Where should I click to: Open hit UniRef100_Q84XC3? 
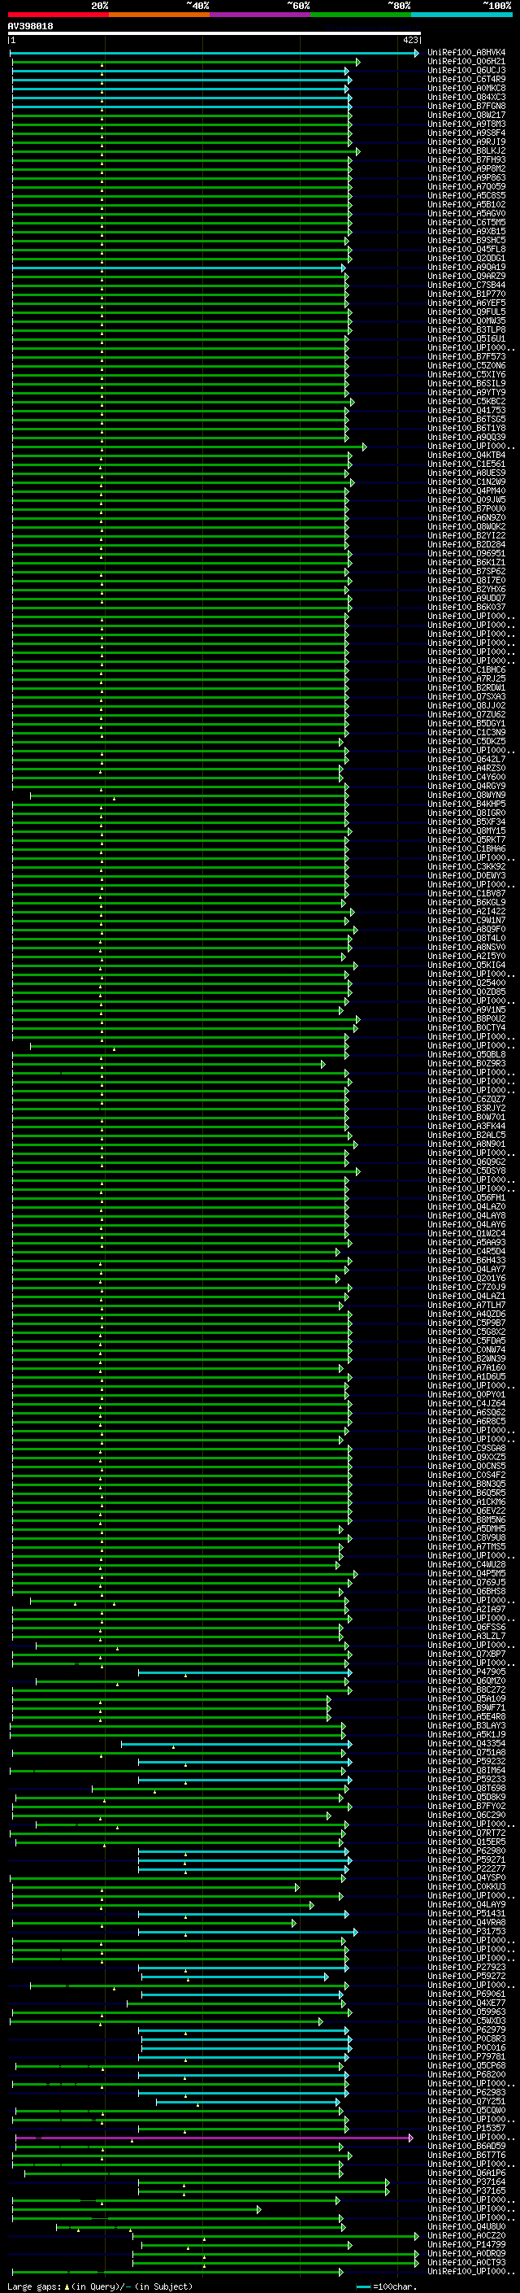point(466,97)
